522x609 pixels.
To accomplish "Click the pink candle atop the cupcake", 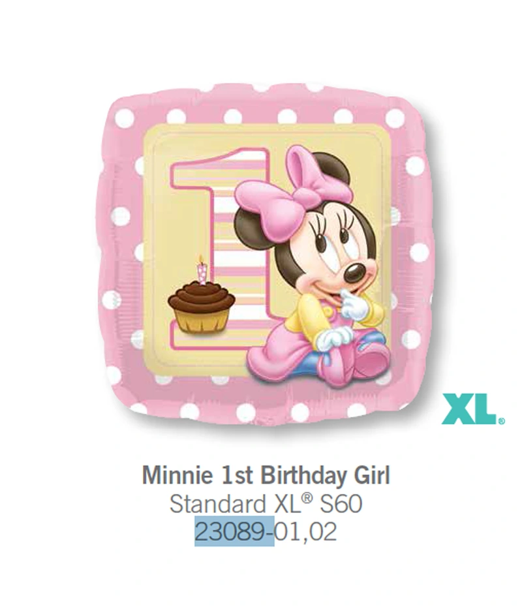I will point(202,269).
